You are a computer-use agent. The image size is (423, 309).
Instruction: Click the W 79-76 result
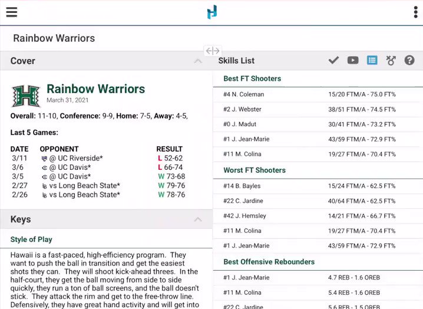171,186
